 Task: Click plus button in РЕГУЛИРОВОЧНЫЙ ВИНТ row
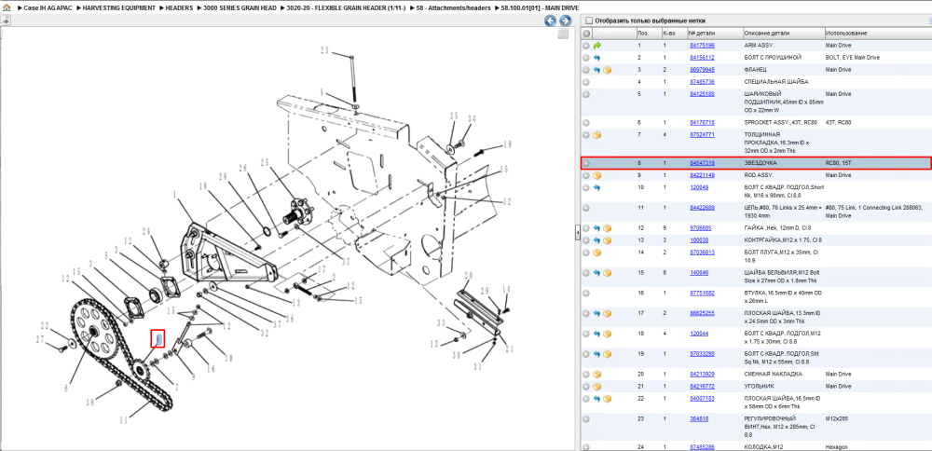coord(586,419)
